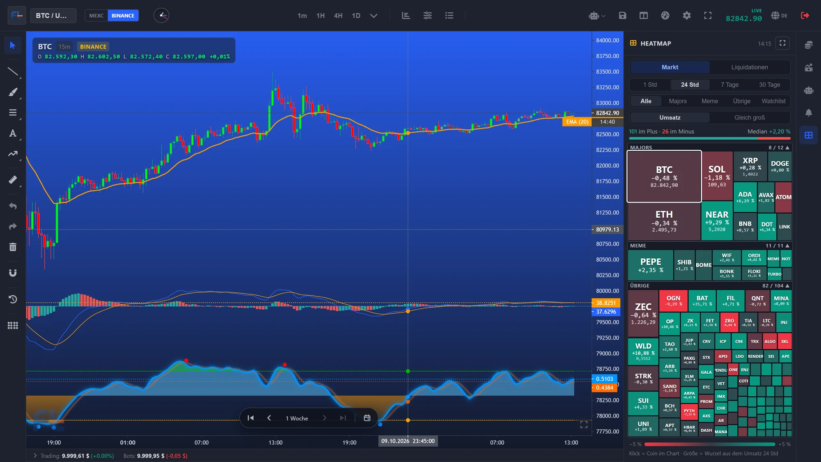
Task: Open the BTC / U... symbol selector
Action: click(x=53, y=16)
